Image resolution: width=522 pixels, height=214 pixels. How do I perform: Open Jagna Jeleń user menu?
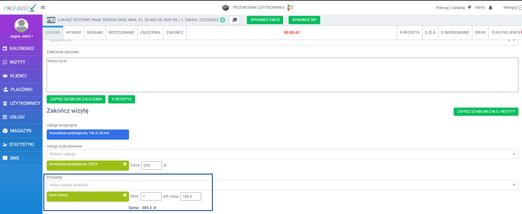[x=21, y=37]
